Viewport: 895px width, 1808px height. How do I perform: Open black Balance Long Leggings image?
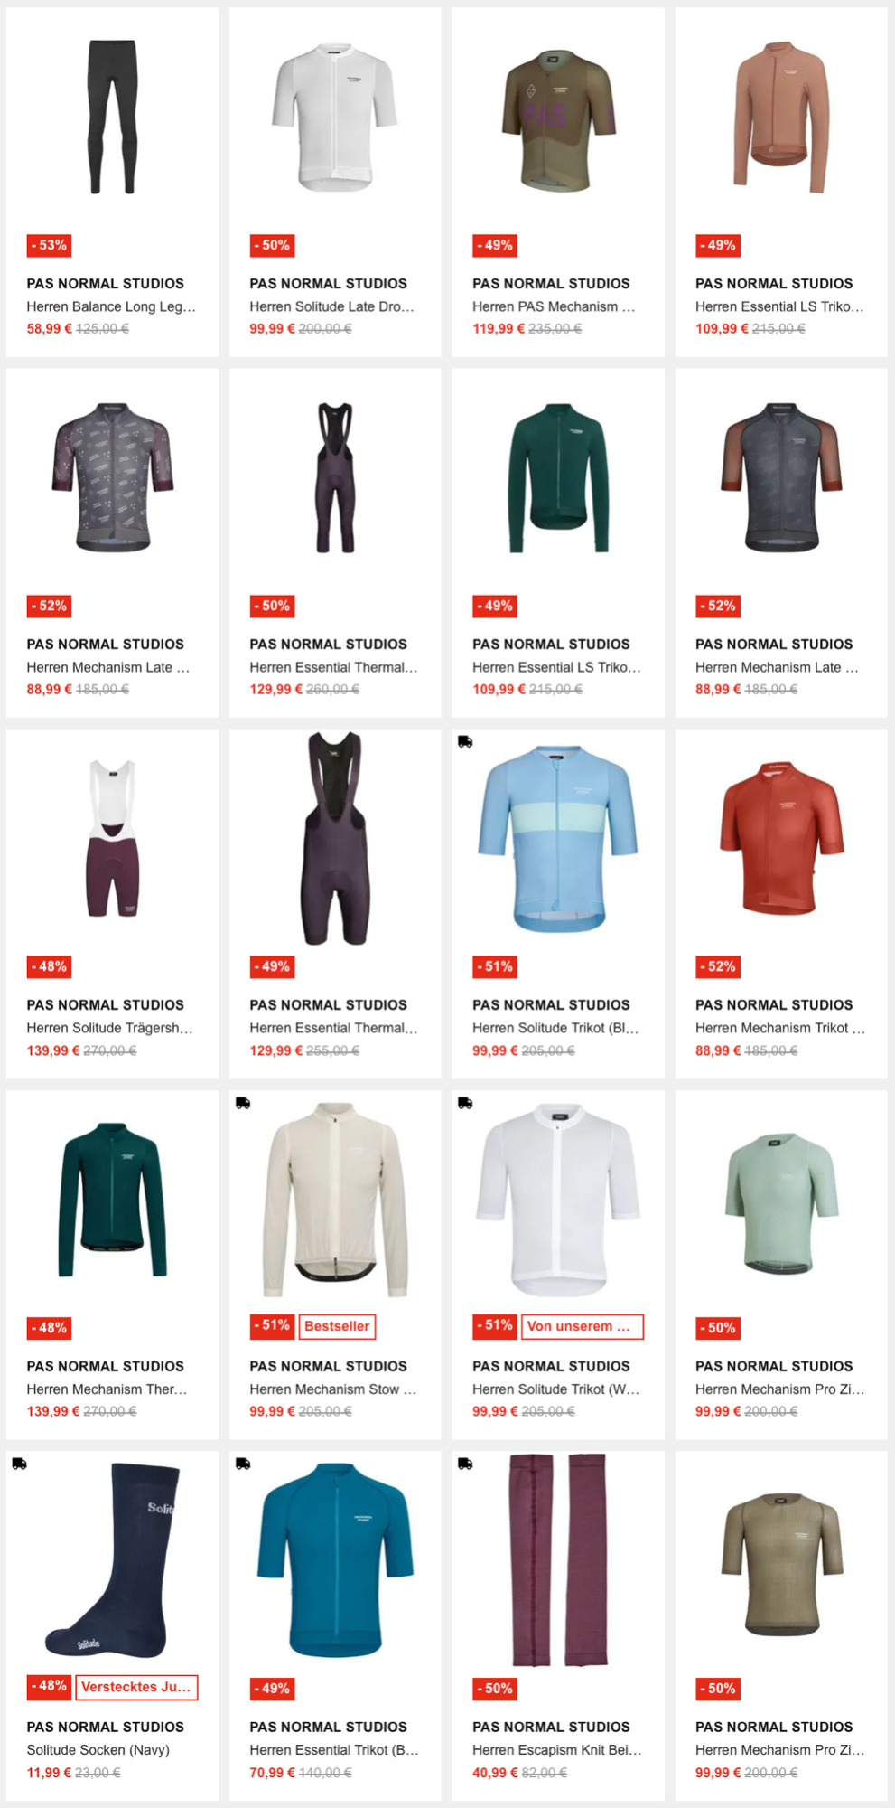113,117
